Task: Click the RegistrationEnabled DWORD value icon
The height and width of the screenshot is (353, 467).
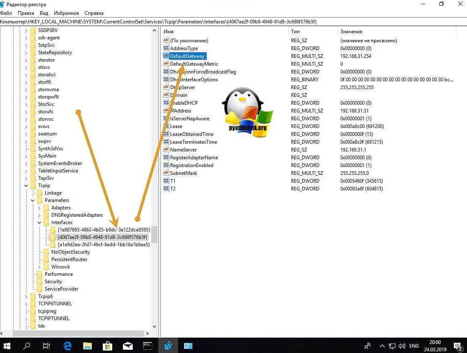Action: tap(166, 165)
